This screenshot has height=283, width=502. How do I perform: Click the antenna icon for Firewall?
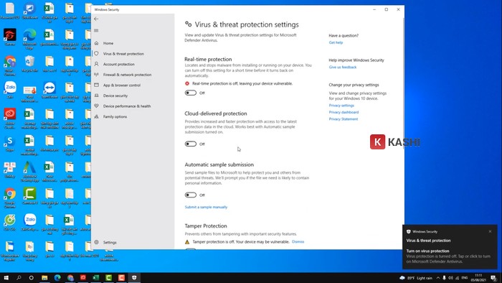[96, 75]
